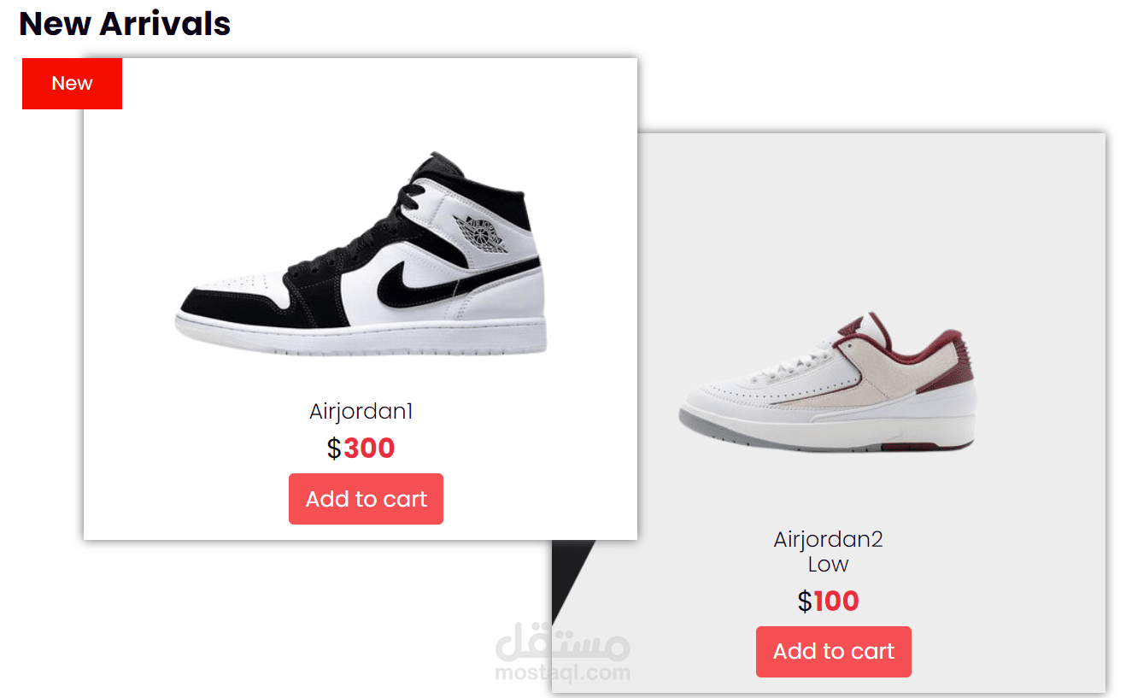The image size is (1126, 698).
Task: Select the white and maroon Airjordan2 shoe image
Action: coord(828,382)
